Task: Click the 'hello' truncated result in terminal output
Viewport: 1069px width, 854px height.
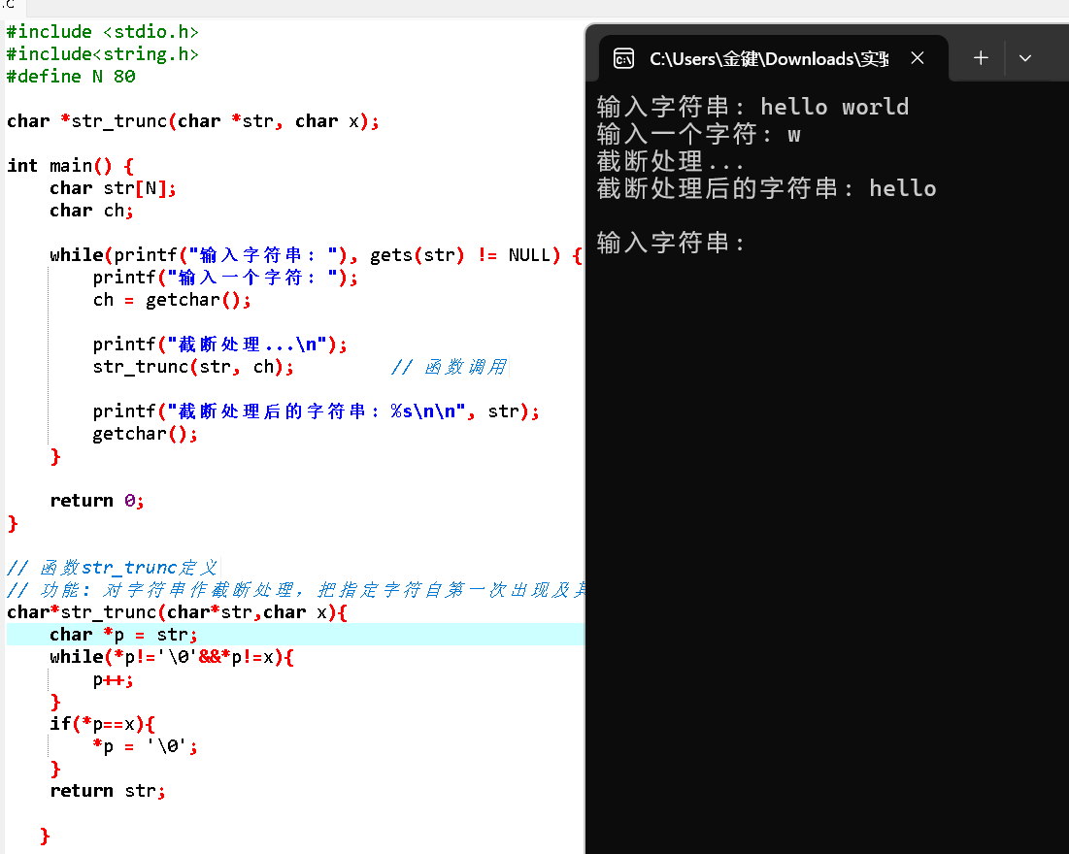Action: [902, 187]
